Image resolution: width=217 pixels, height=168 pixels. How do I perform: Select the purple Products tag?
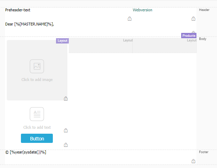pos(189,36)
